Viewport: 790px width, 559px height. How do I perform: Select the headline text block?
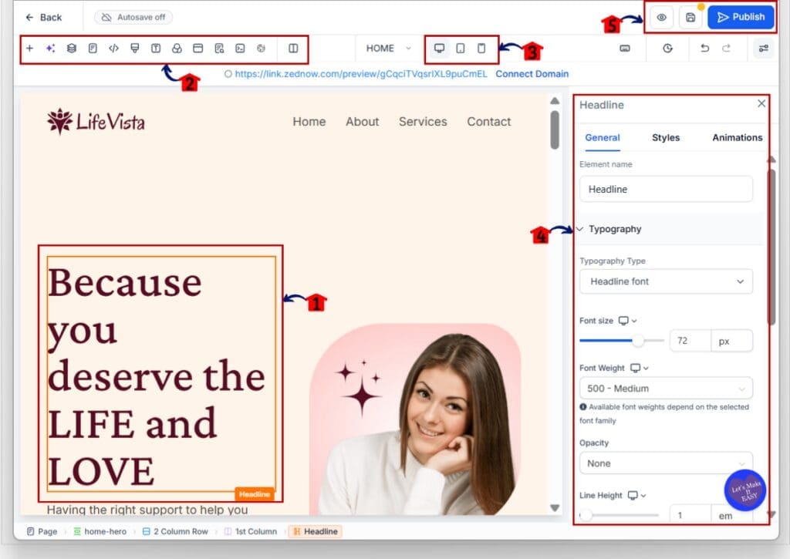[161, 374]
